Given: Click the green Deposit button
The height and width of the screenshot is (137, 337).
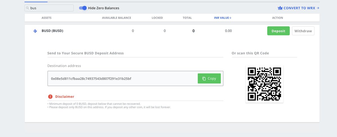Looking at the screenshot, I should (278, 31).
